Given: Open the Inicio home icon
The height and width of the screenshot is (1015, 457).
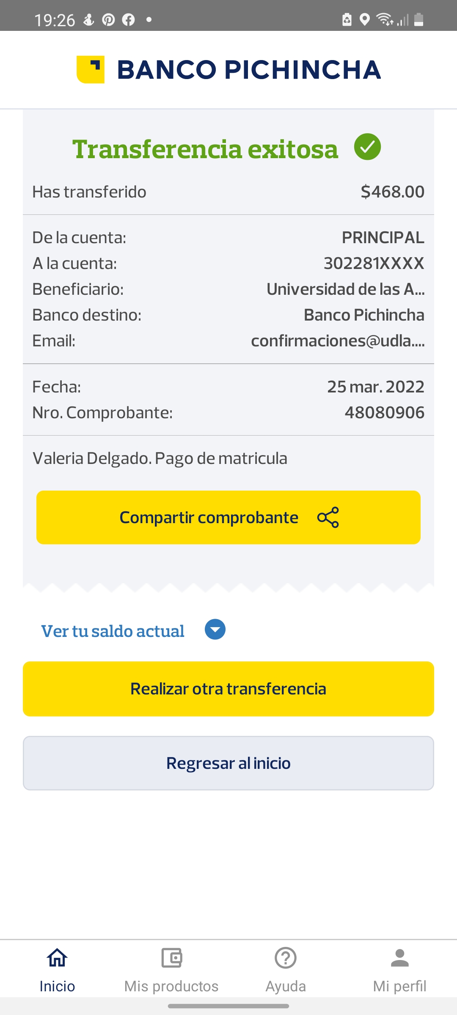Looking at the screenshot, I should point(57,957).
